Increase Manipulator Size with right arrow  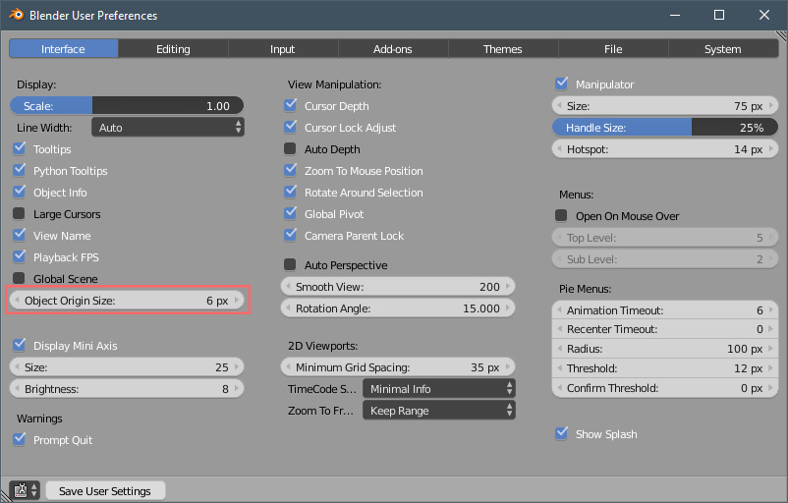(x=771, y=105)
